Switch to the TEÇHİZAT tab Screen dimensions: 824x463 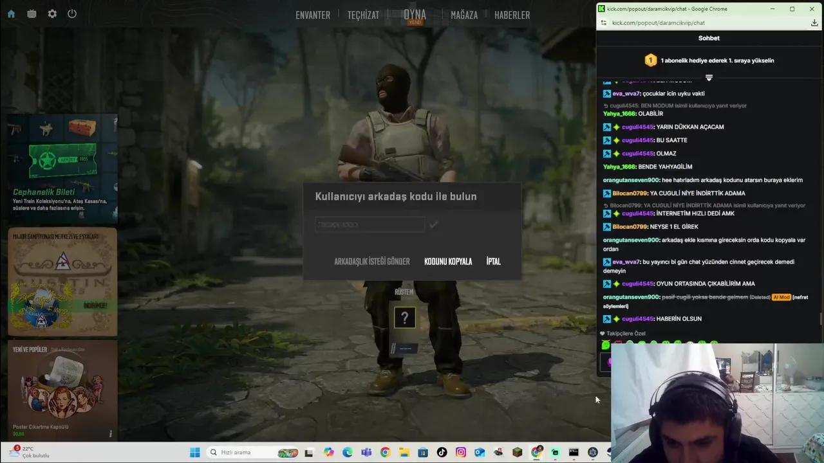tap(363, 15)
